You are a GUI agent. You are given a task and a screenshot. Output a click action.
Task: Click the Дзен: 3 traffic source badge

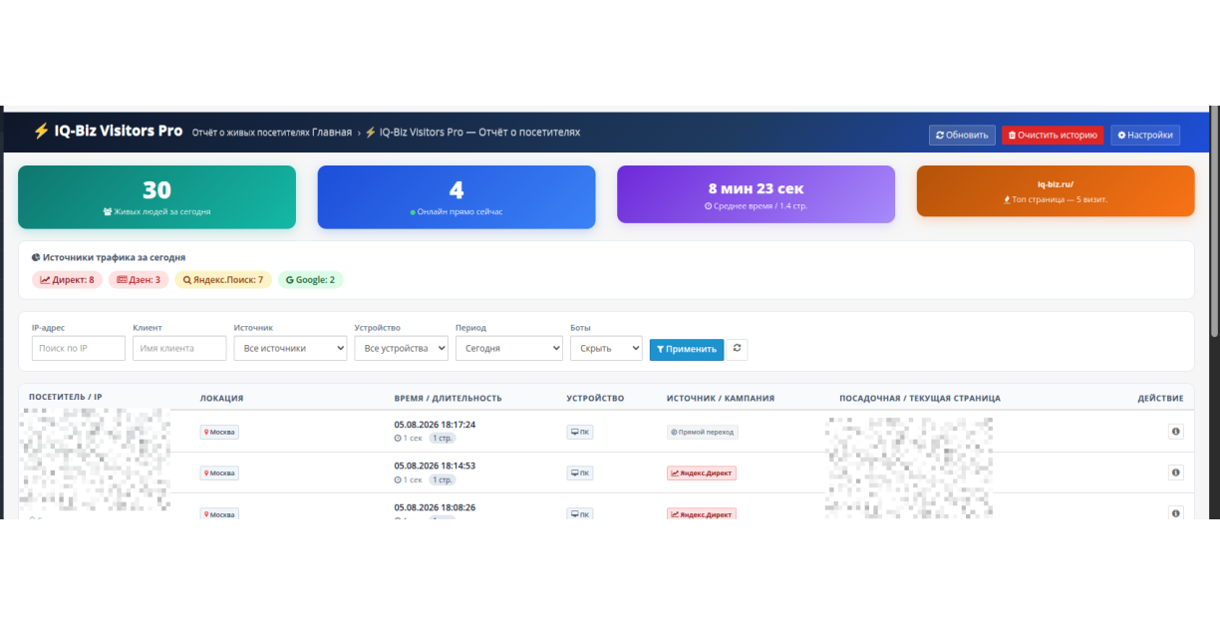point(139,280)
